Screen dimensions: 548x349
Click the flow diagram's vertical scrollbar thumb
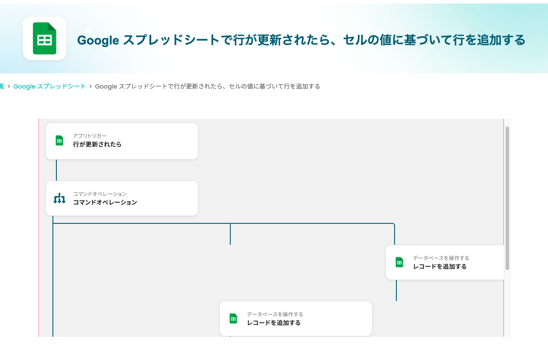(x=507, y=198)
